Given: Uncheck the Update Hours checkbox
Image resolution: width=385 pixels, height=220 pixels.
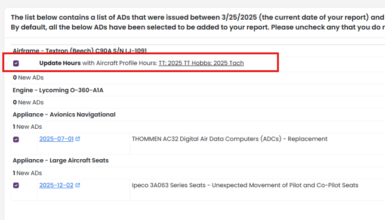Looking at the screenshot, I should point(16,64).
